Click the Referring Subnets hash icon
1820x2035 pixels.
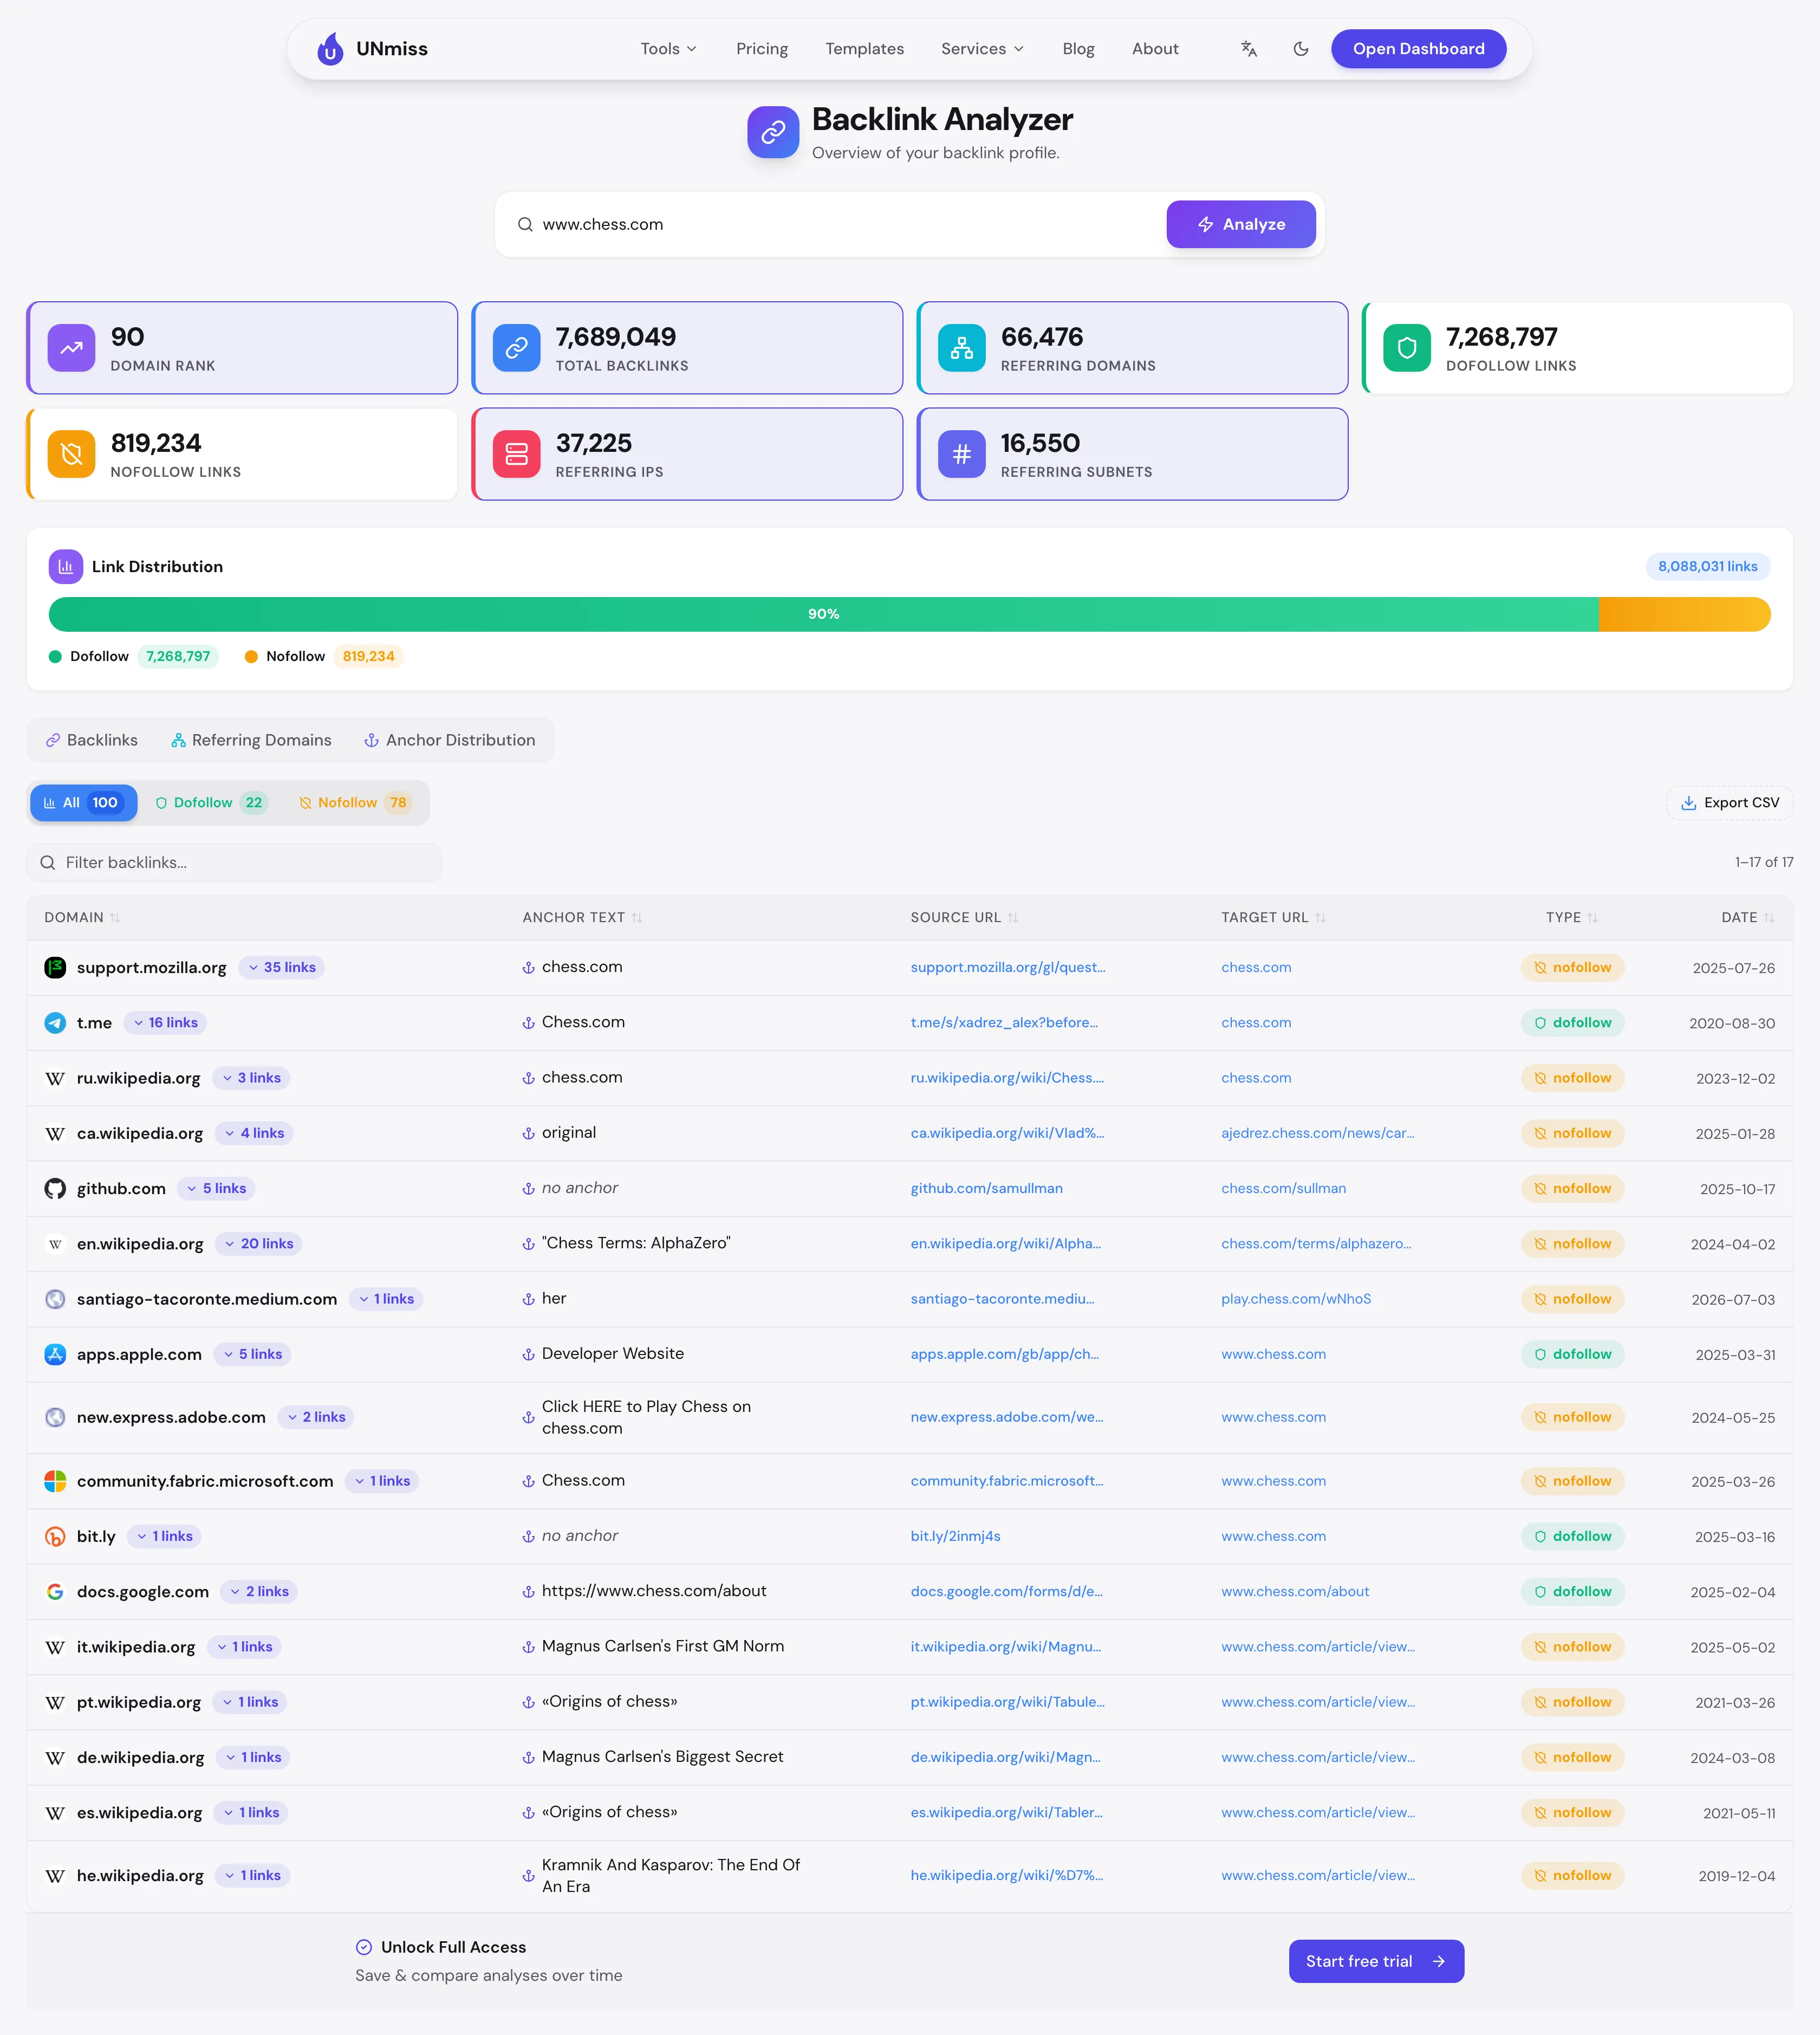[x=962, y=454]
